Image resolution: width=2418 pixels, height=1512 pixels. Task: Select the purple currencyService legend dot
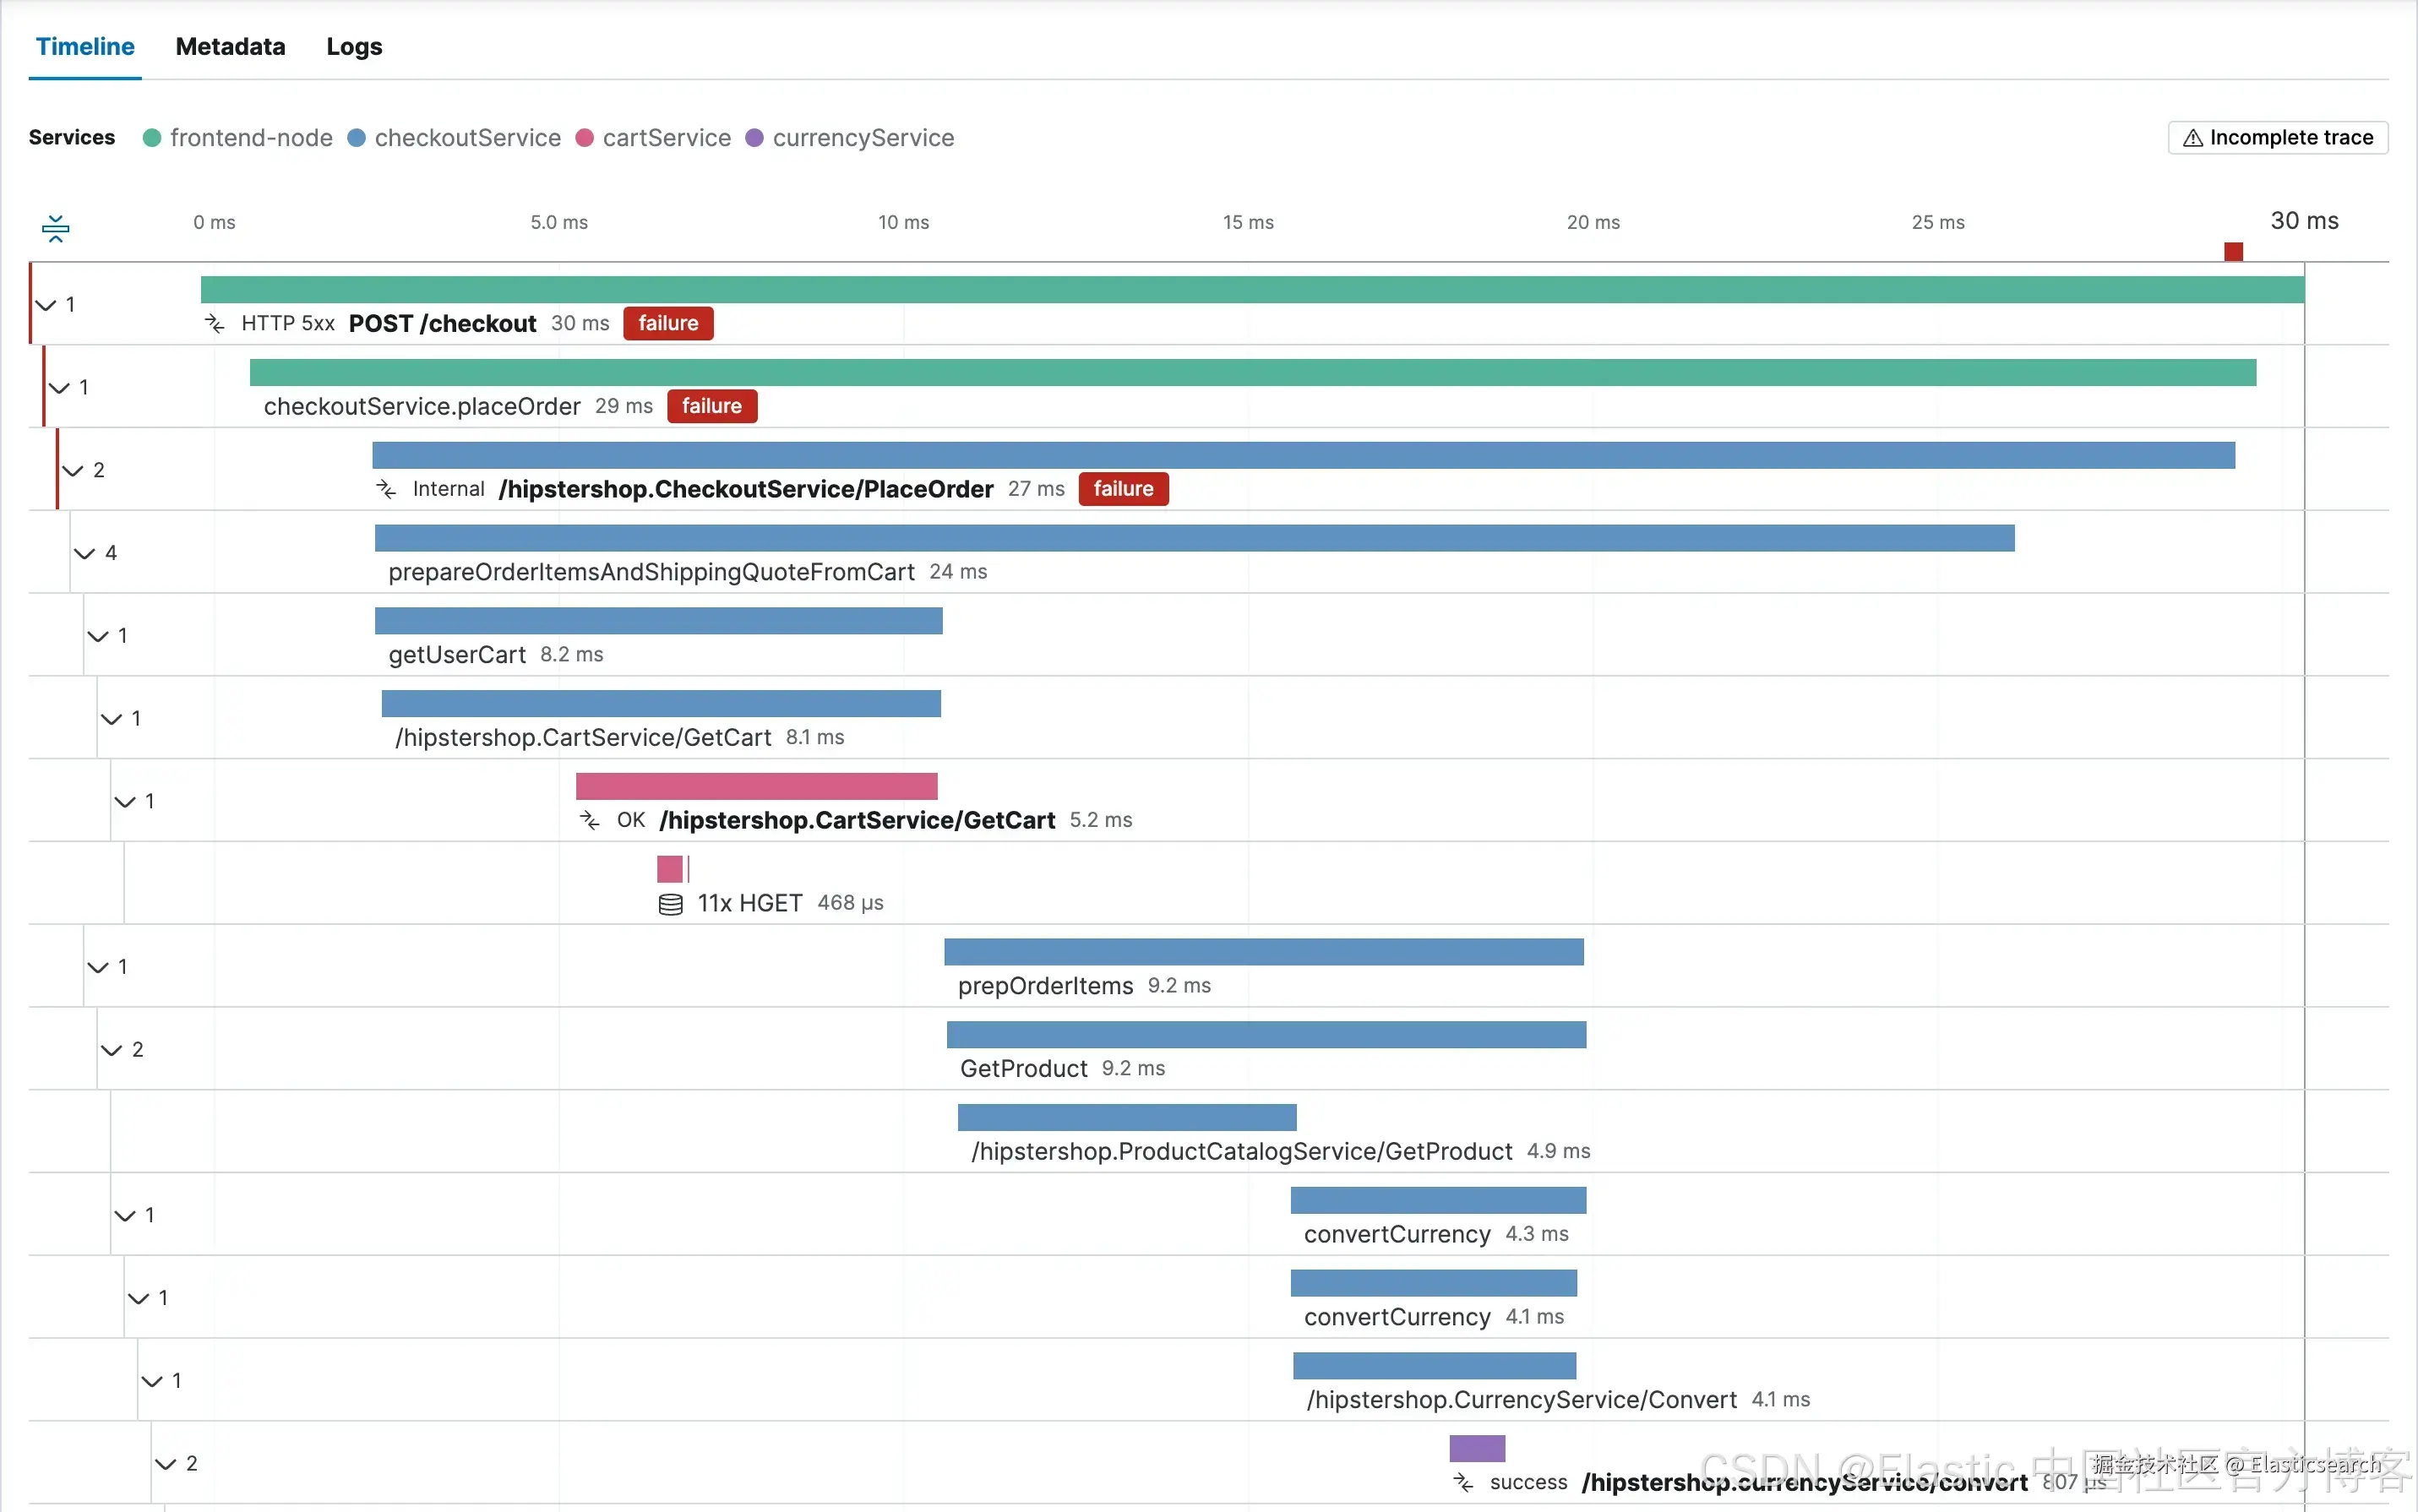(x=754, y=138)
